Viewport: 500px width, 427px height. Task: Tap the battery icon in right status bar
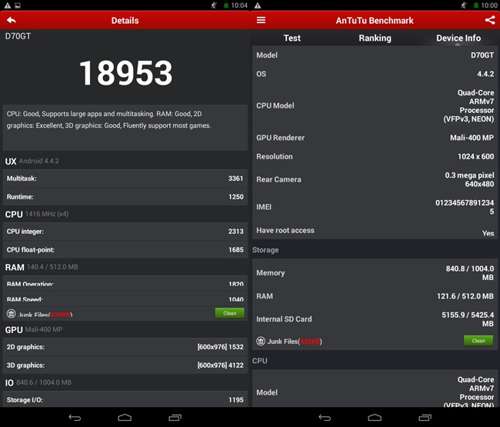click(476, 5)
